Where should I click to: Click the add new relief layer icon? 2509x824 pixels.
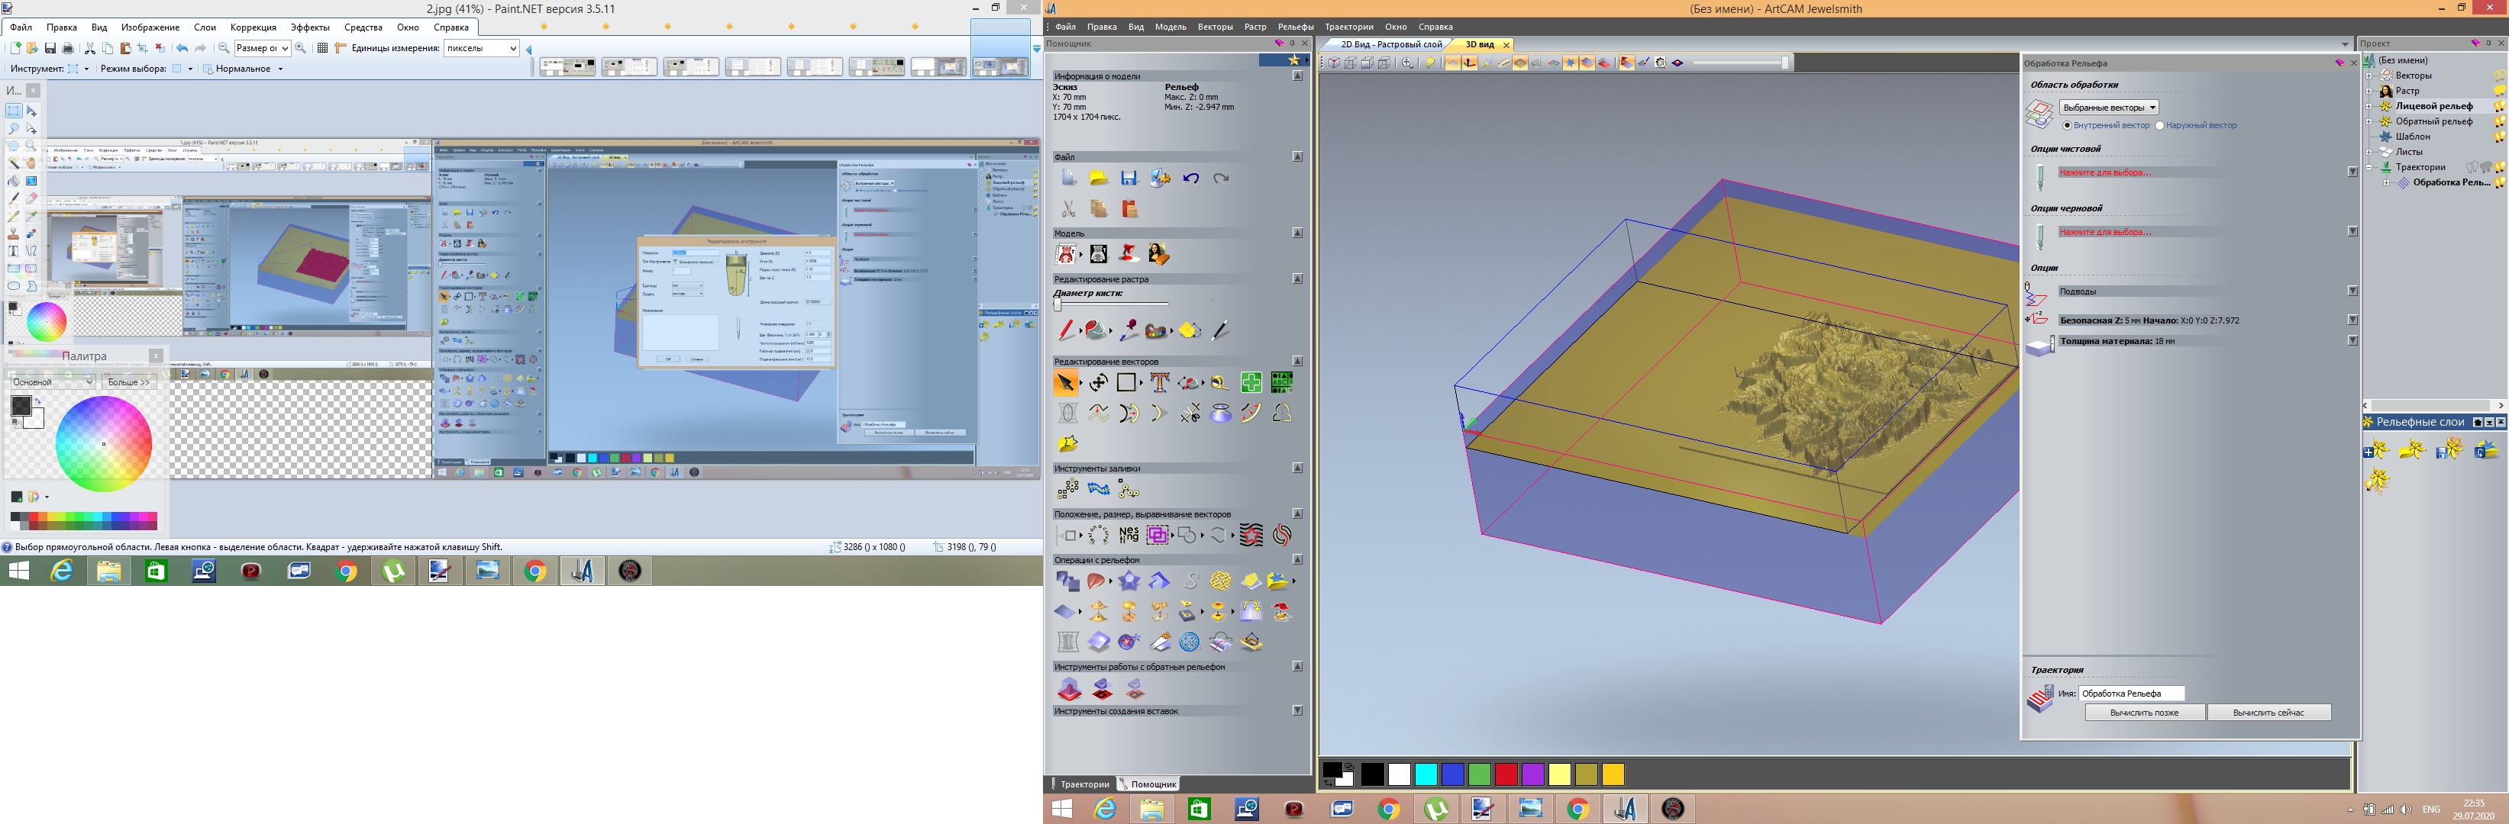(2375, 449)
